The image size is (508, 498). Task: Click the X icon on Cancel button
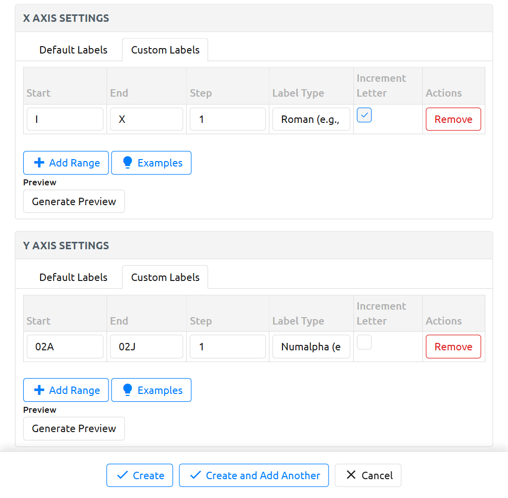coord(351,475)
